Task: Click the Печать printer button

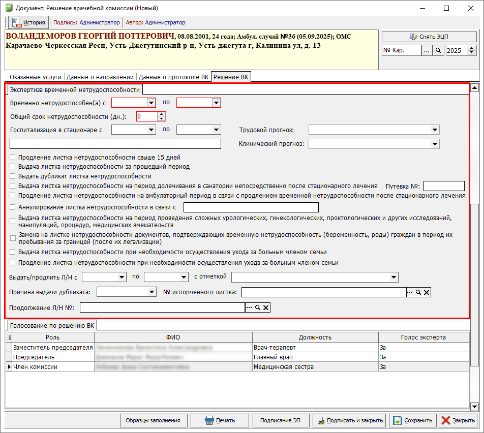Action: pos(220,420)
